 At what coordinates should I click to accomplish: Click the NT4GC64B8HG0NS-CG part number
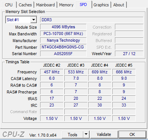(63, 47)
